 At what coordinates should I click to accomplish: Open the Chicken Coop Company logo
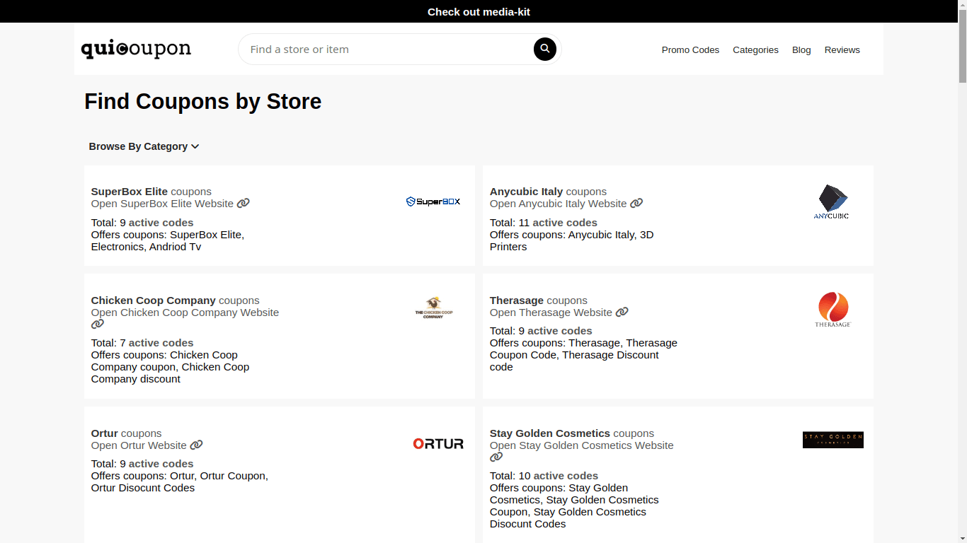pyautogui.click(x=434, y=308)
